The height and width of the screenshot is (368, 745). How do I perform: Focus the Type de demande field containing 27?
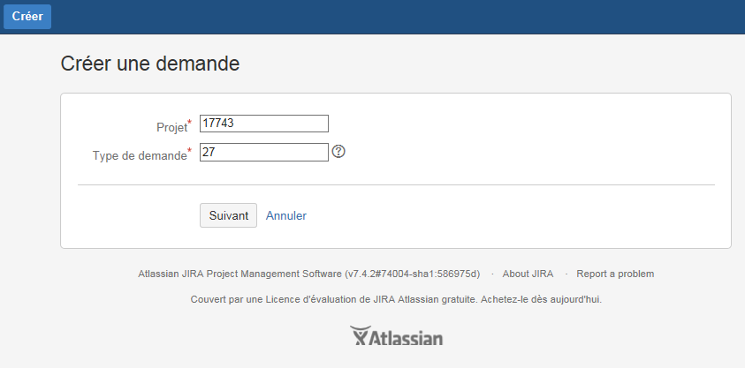tap(264, 152)
